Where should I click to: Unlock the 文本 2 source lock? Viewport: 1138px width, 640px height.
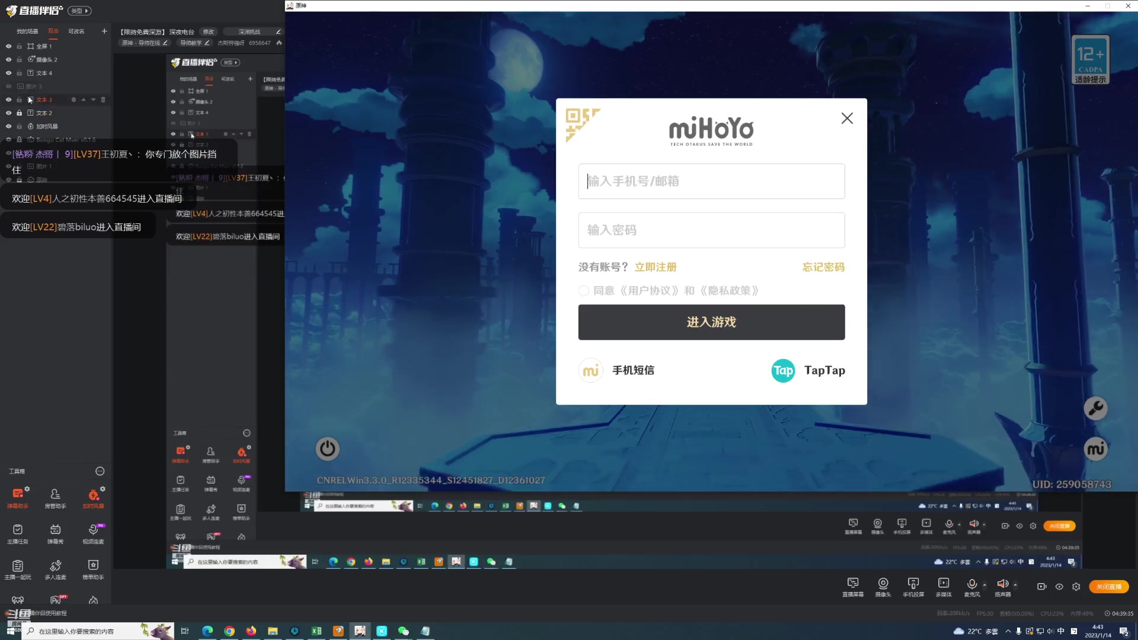click(x=20, y=113)
